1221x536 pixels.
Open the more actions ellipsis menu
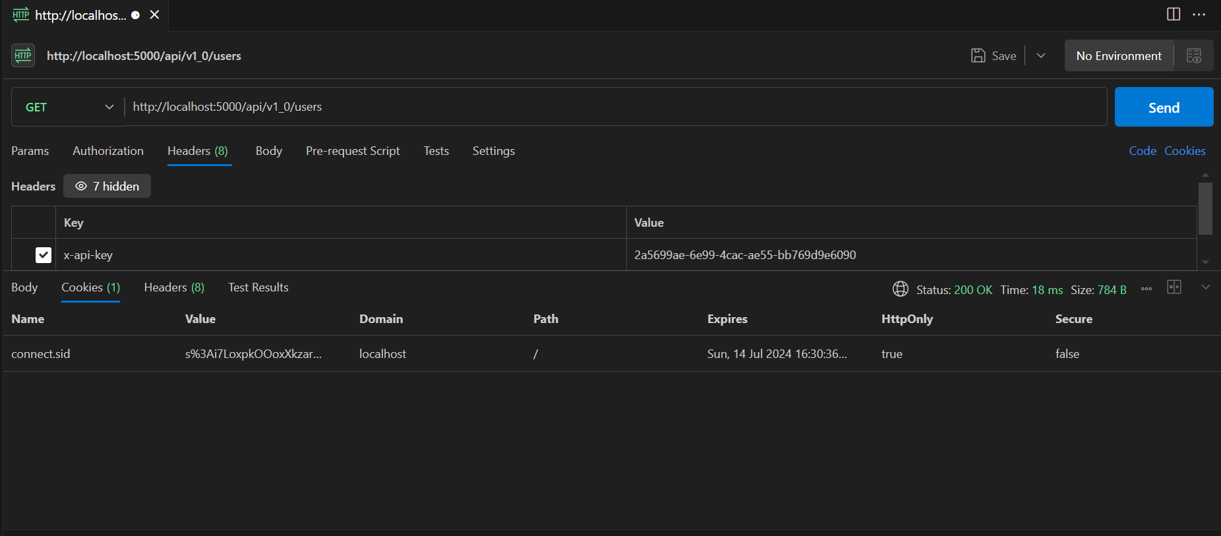1199,15
